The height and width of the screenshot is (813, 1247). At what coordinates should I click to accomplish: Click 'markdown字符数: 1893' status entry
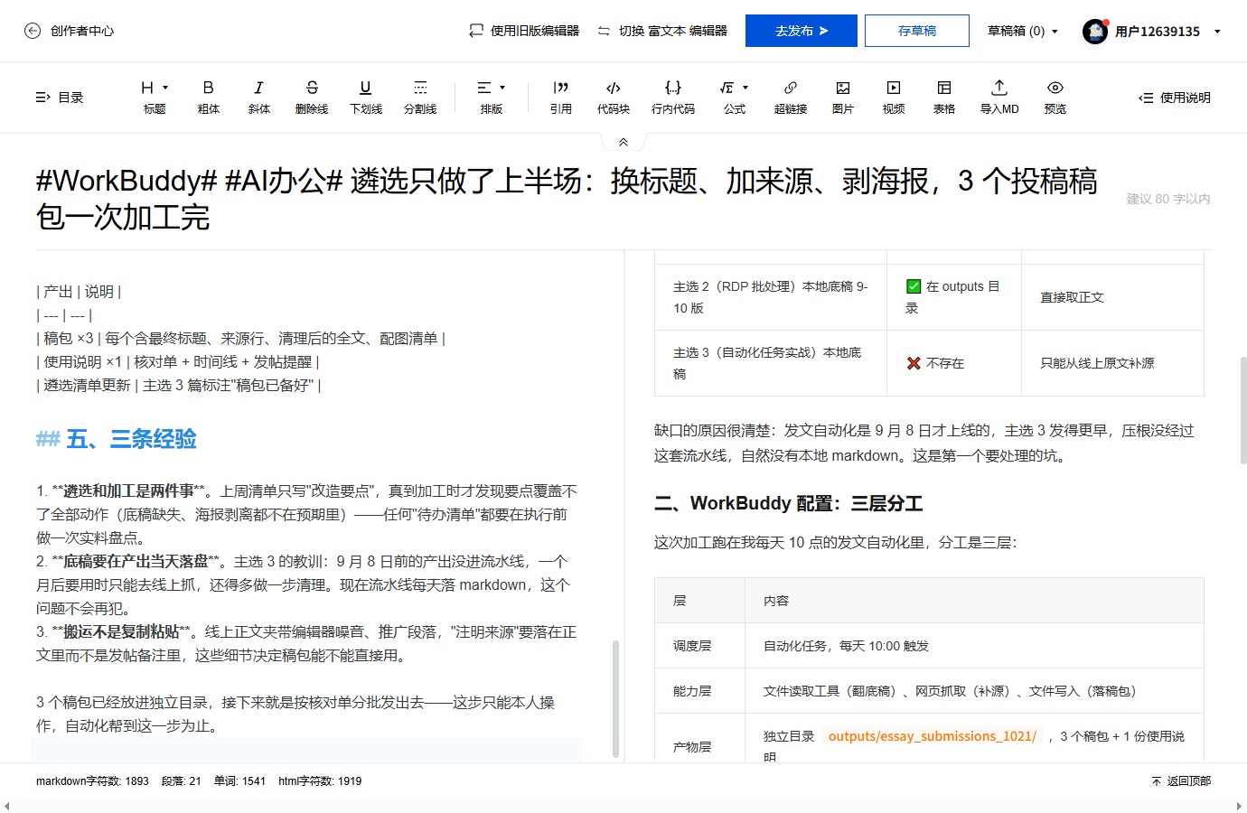pos(92,781)
